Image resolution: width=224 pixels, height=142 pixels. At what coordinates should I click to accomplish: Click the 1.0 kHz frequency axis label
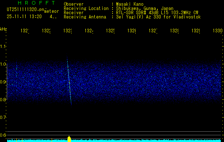coord(4,64)
